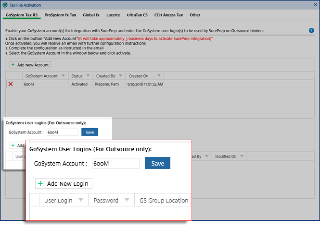Close the Tax File Activation window

click(x=315, y=4)
